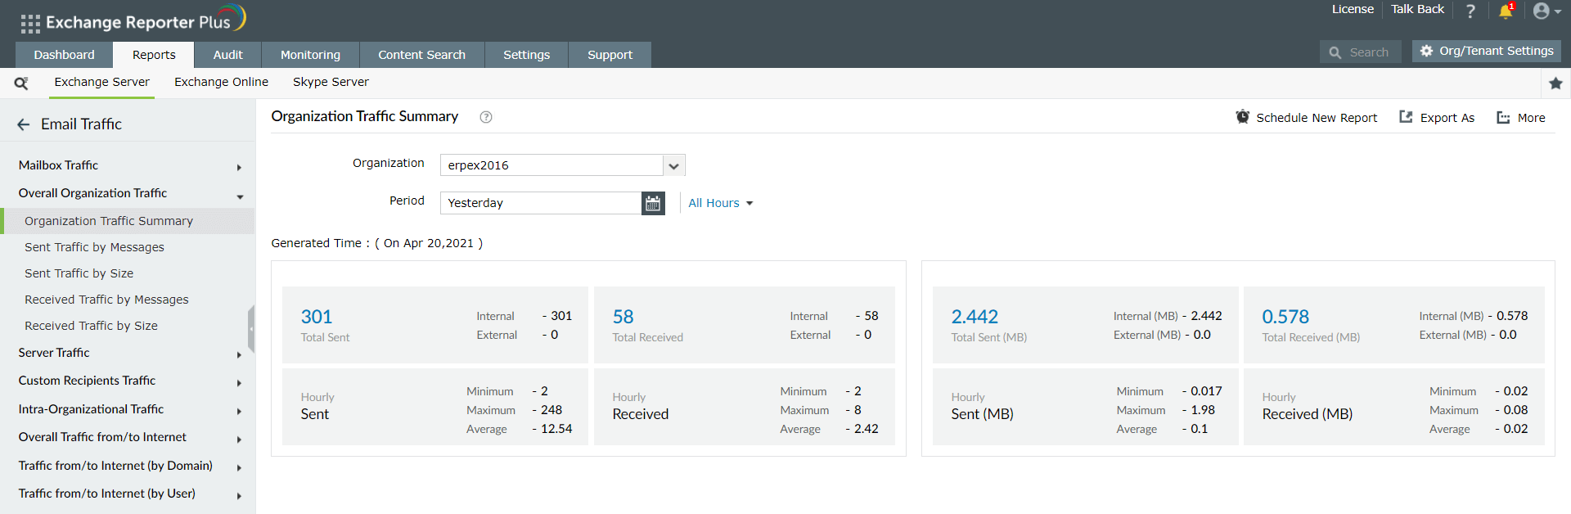Select the Exchange Server sub-tab
The image size is (1571, 514).
pos(101,82)
